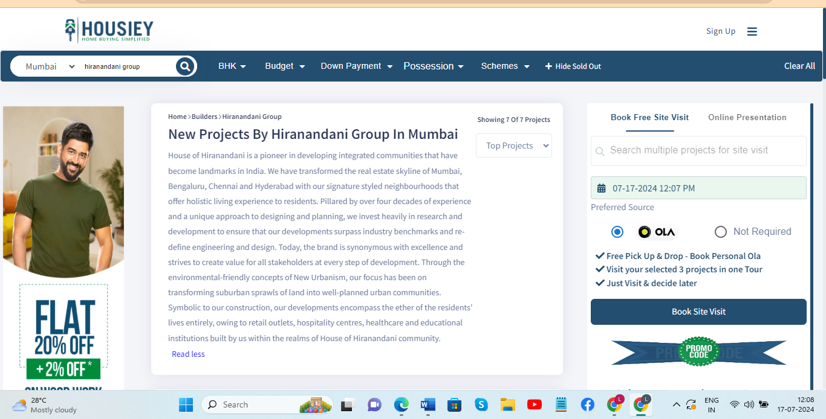Open Task View from taskbar

pos(347,405)
